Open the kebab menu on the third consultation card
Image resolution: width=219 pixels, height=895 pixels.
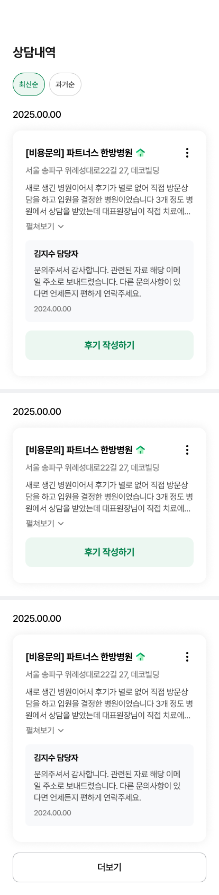coord(187,657)
